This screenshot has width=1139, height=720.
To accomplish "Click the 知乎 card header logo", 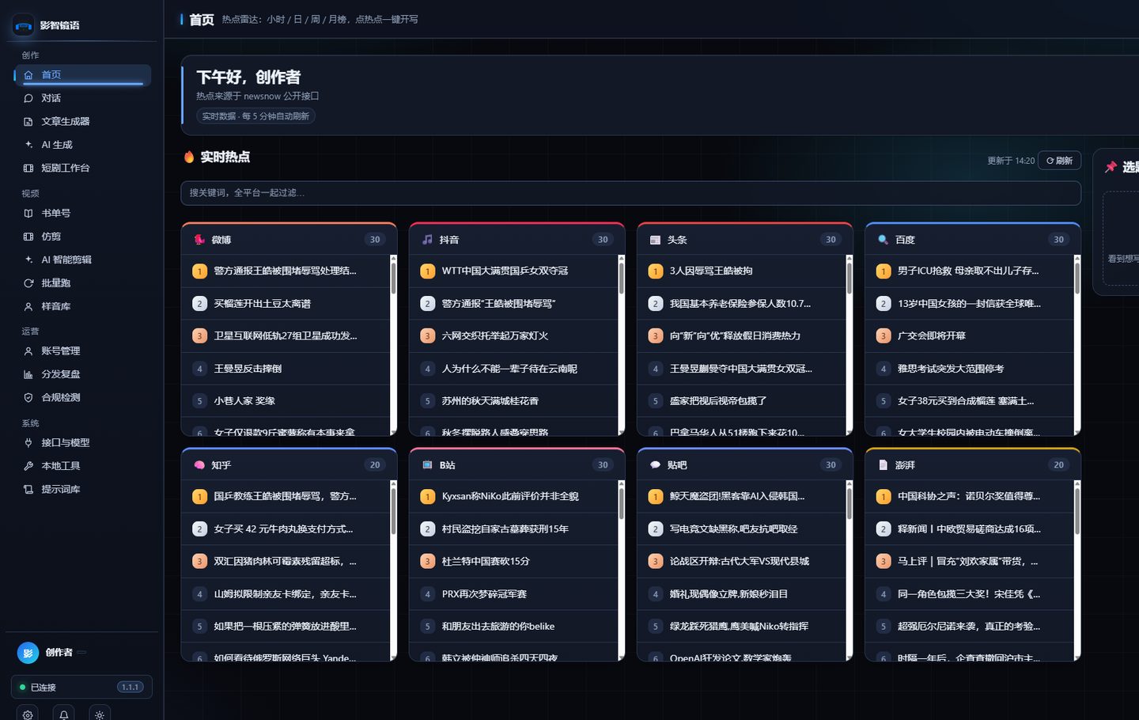I will click(x=199, y=465).
